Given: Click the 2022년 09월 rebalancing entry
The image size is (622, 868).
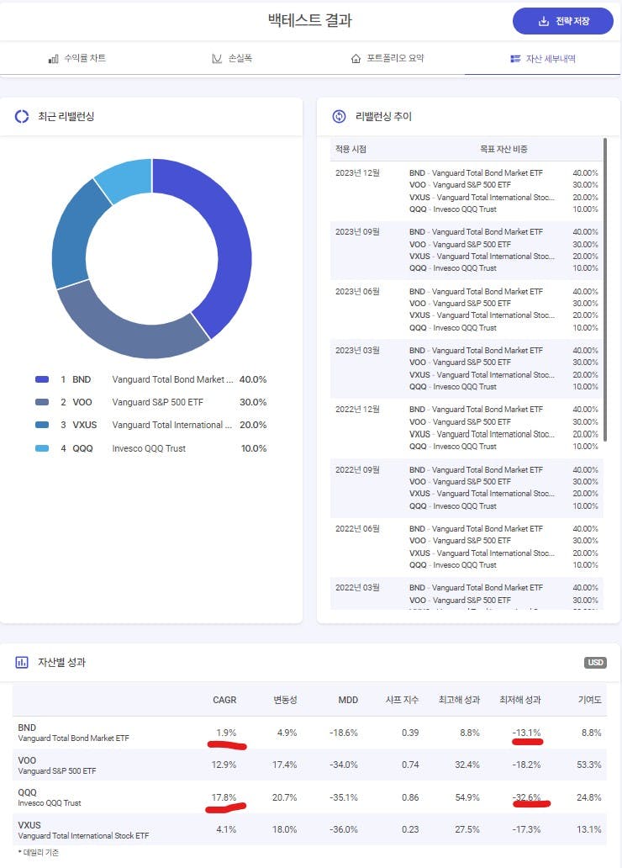Looking at the screenshot, I should [x=466, y=488].
